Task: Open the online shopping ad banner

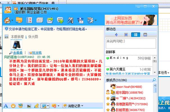Action: pyautogui.click(x=131, y=20)
